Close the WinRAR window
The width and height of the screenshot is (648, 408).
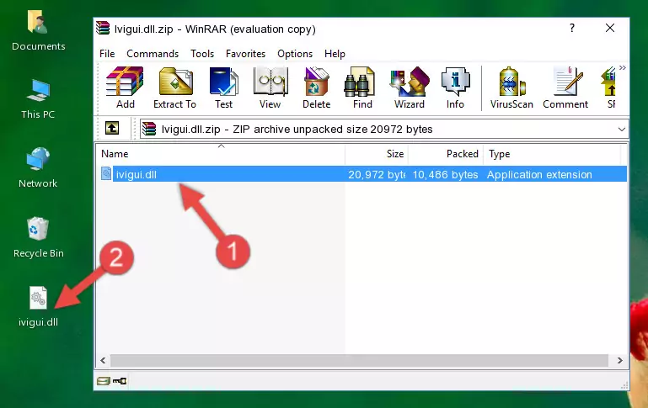pos(610,28)
